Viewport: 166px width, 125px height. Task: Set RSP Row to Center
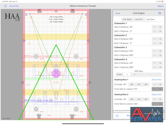[x=119, y=74]
